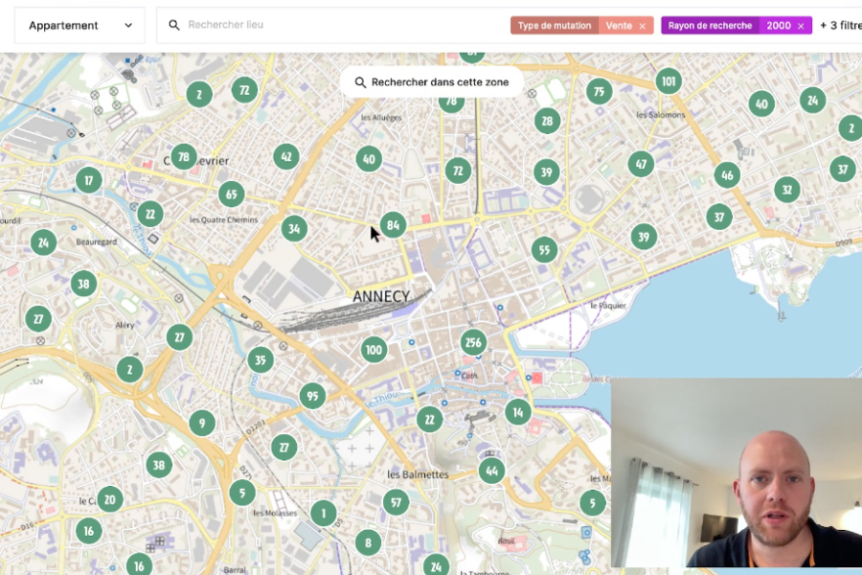The image size is (862, 575).
Task: Zoom into the cluster marker showing 75
Action: coord(600,92)
